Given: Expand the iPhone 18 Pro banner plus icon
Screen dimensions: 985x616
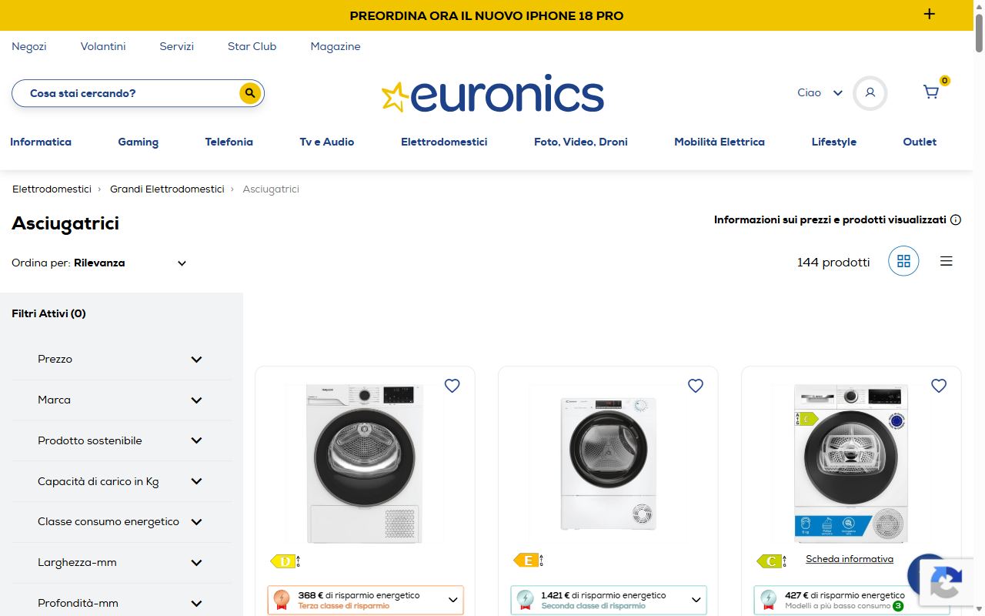Looking at the screenshot, I should tap(930, 14).
